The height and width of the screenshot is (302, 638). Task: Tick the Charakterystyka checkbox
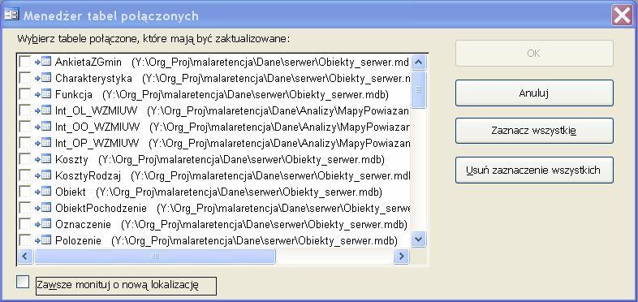[25, 78]
